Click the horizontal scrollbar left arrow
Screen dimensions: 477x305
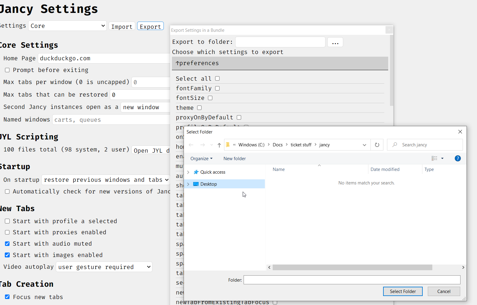(269, 267)
